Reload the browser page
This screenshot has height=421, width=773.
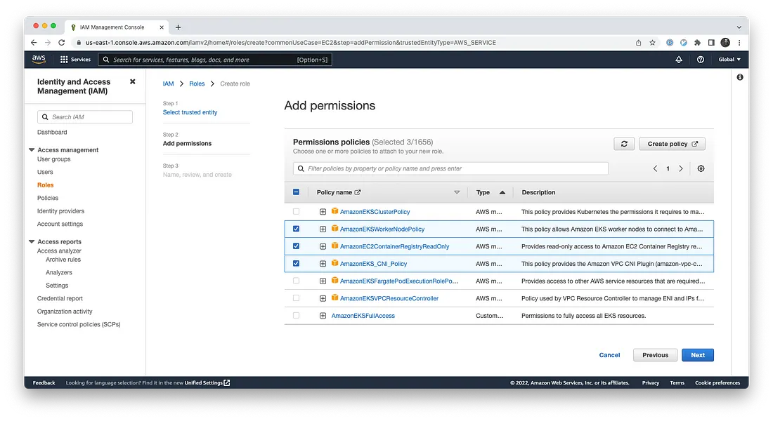(x=62, y=43)
